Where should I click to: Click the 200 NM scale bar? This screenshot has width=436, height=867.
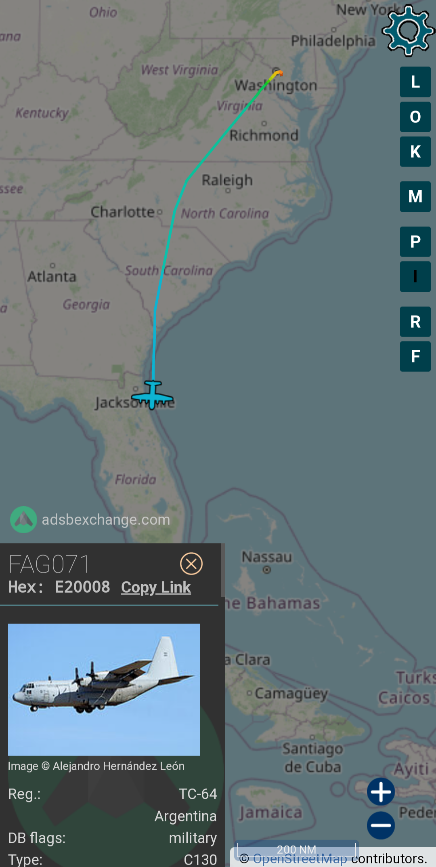click(297, 848)
